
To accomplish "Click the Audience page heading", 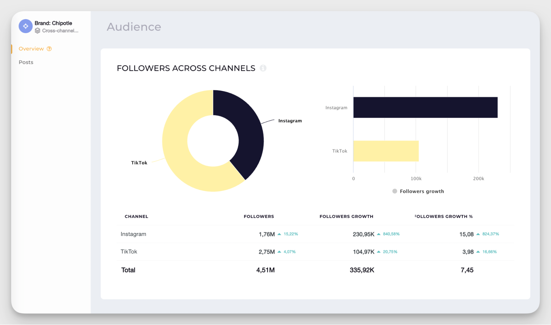I will [x=134, y=27].
